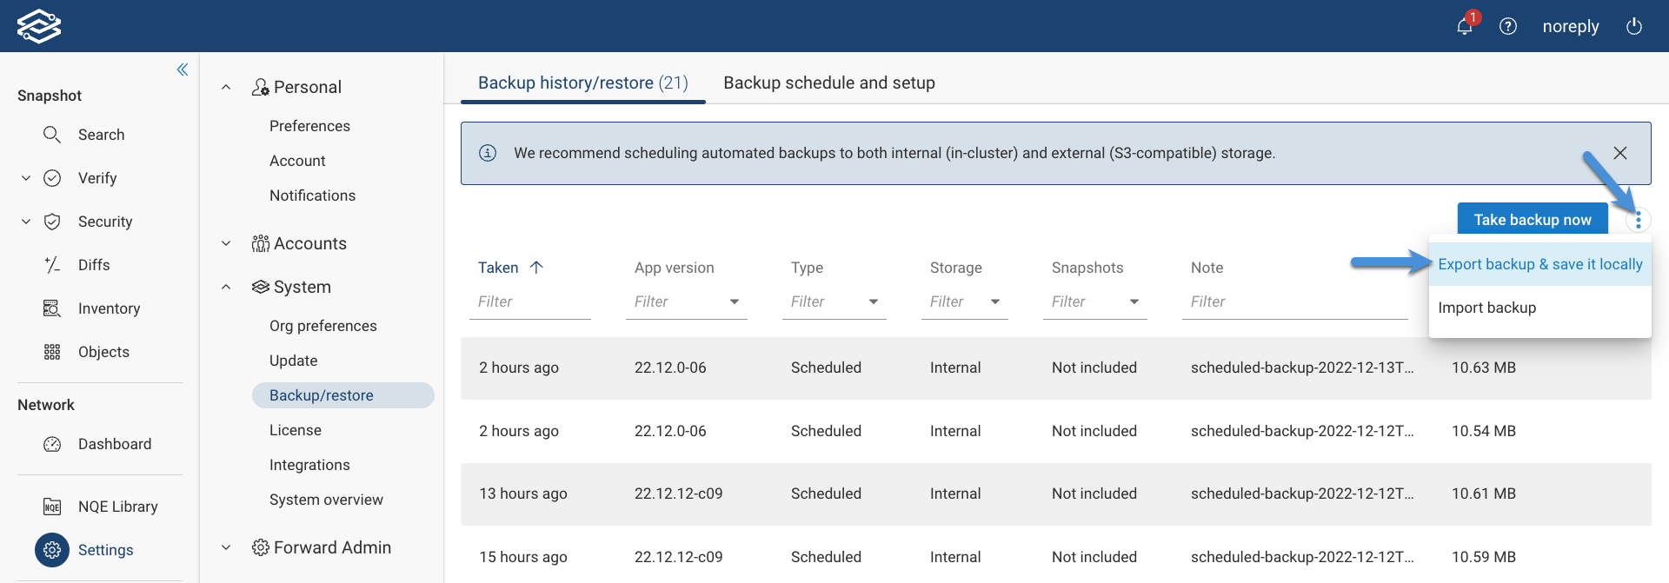Collapse the Personal settings group
Screen dimensions: 1669x583
(x=226, y=87)
